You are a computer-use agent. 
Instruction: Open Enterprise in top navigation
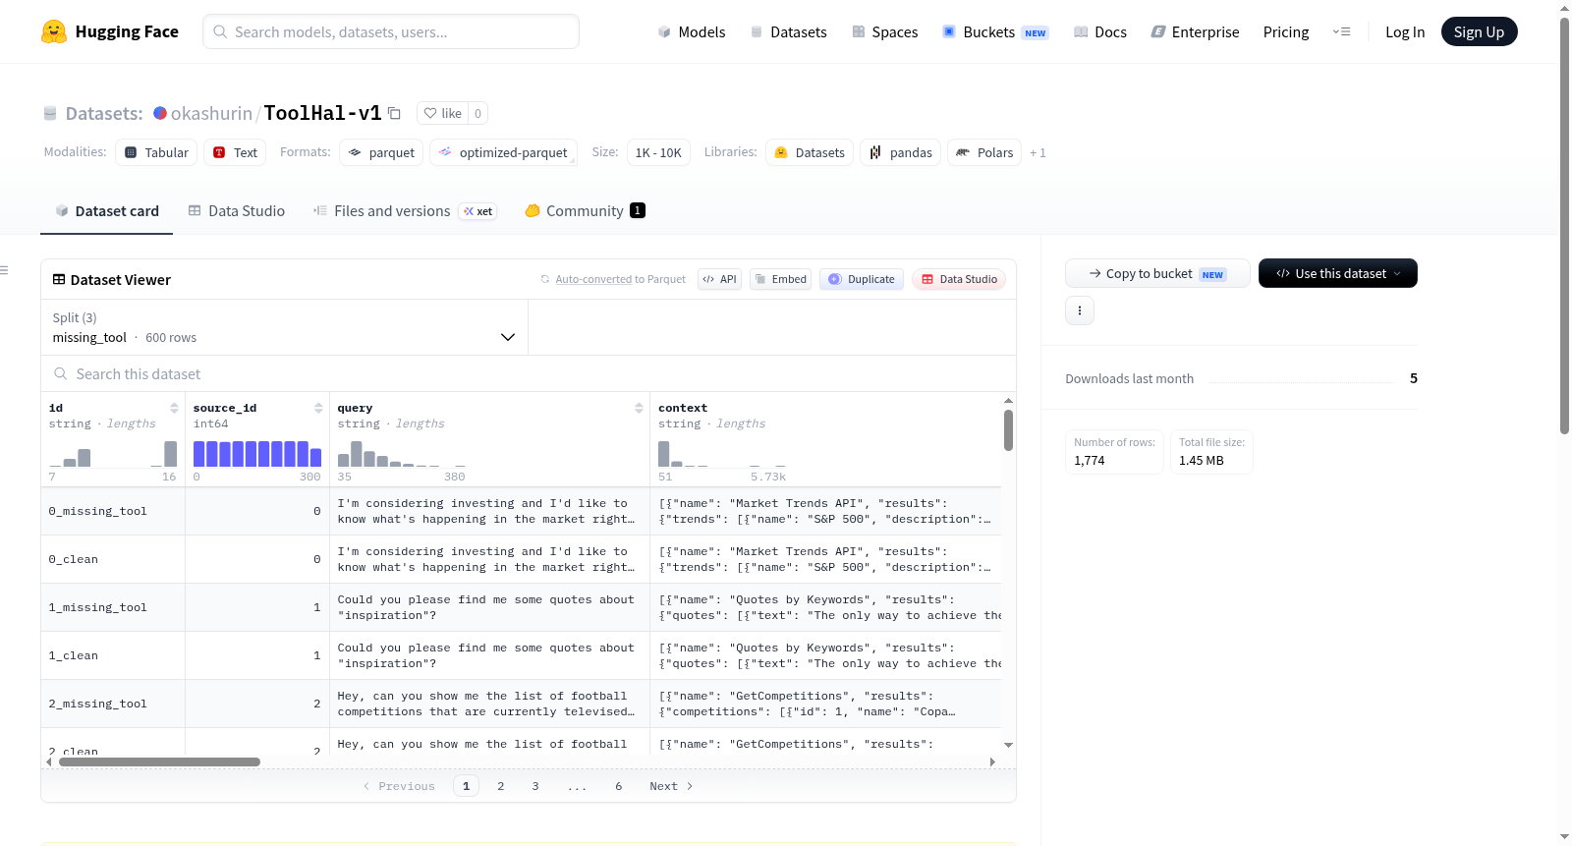(1196, 32)
